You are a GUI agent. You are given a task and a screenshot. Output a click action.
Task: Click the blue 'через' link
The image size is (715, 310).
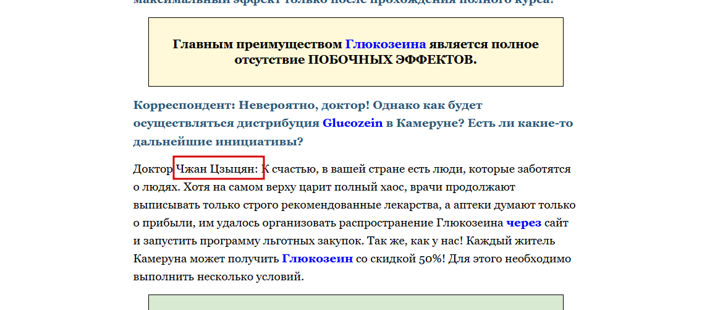point(523,223)
